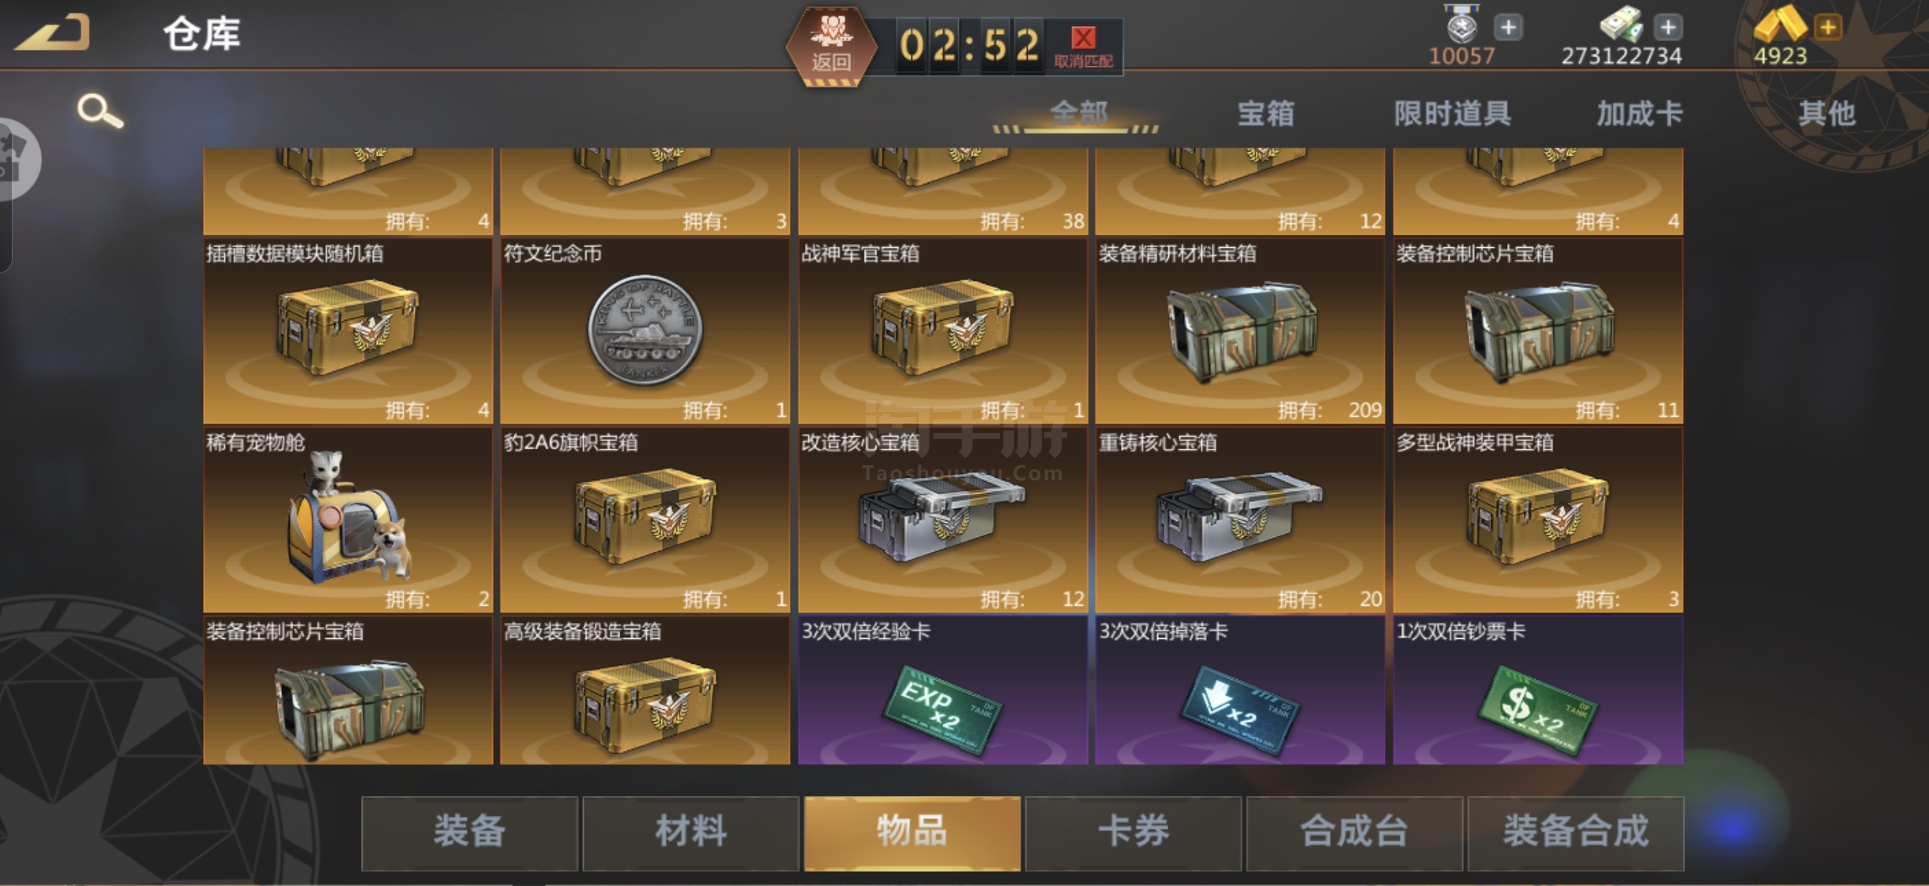
Task: Select the 符文纪念币 coin item
Action: click(645, 331)
